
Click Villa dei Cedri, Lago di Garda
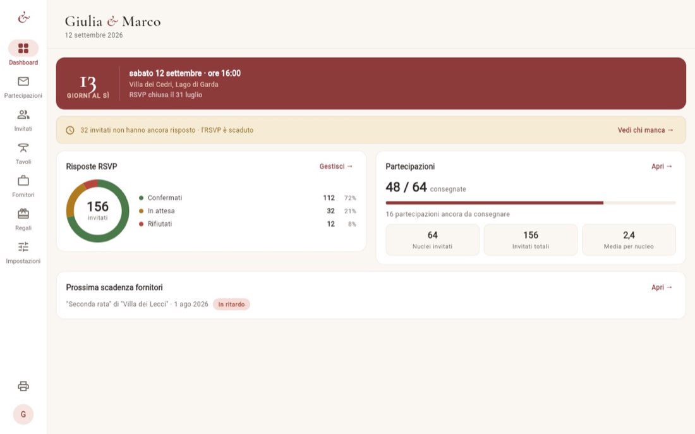point(174,84)
